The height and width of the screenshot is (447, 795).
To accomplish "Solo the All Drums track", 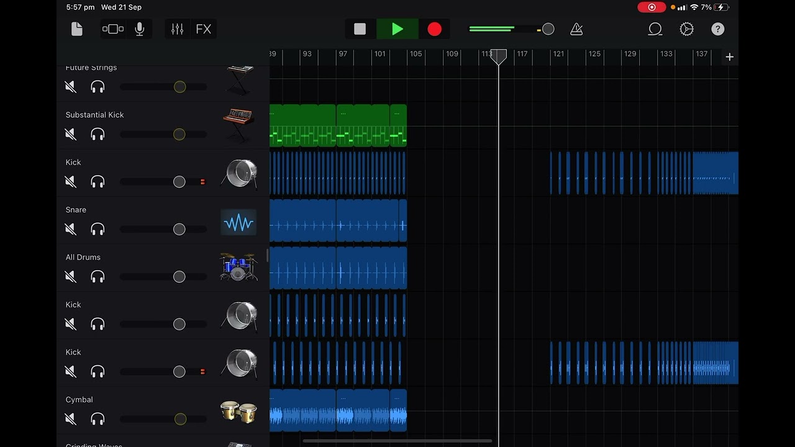I will click(x=98, y=276).
